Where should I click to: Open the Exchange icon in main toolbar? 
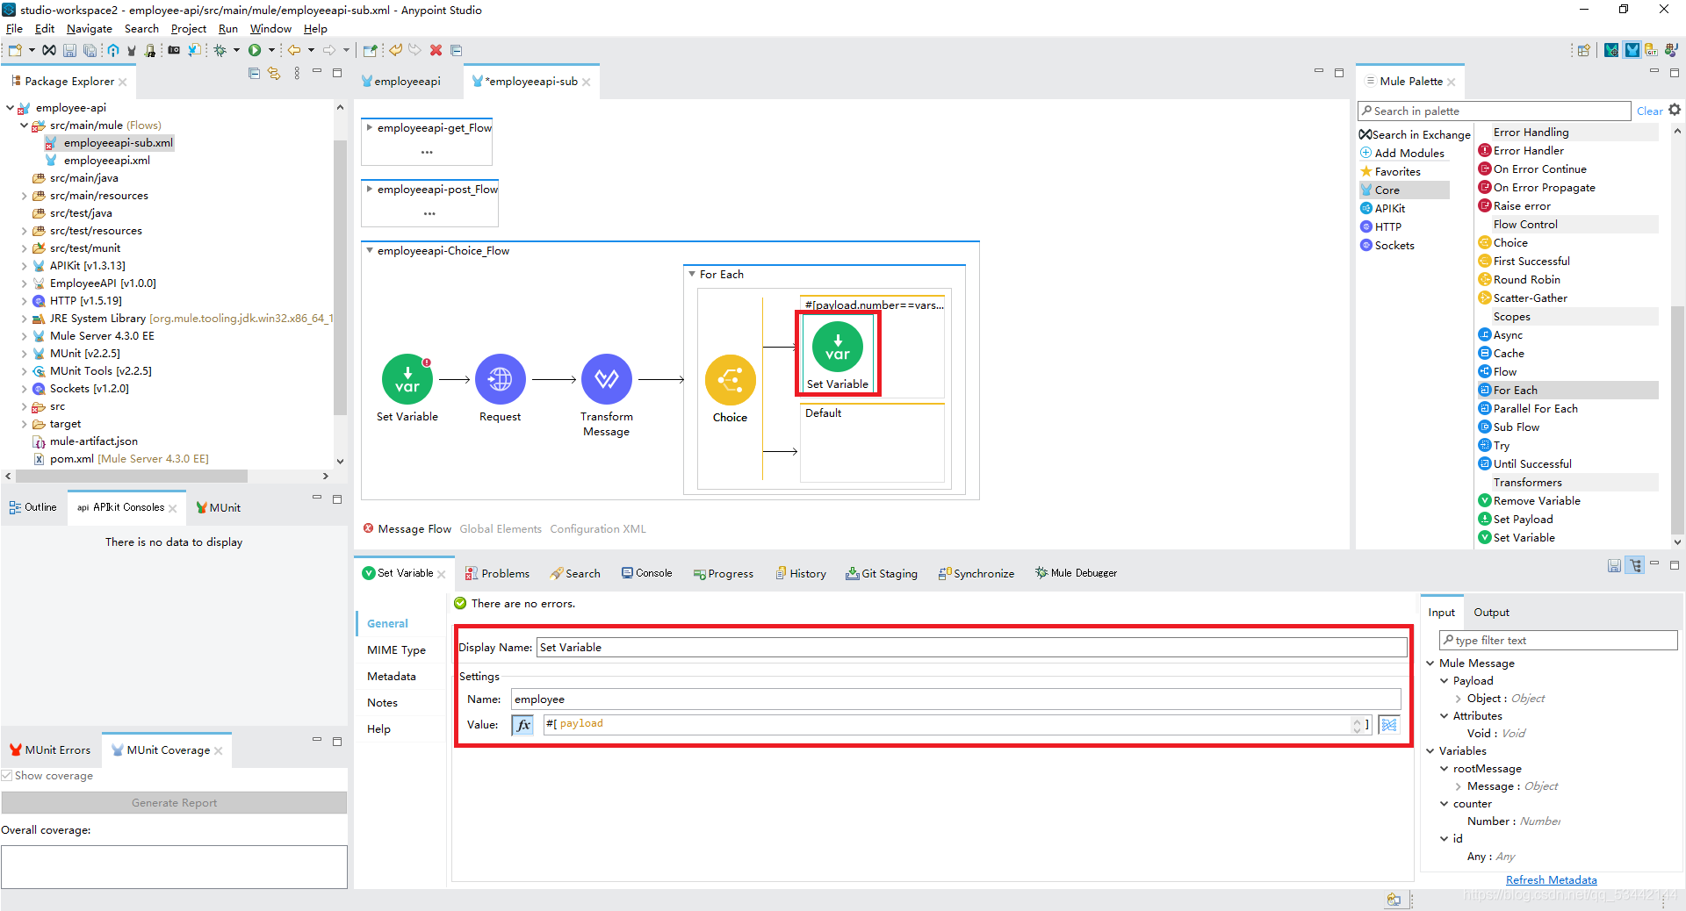(50, 50)
